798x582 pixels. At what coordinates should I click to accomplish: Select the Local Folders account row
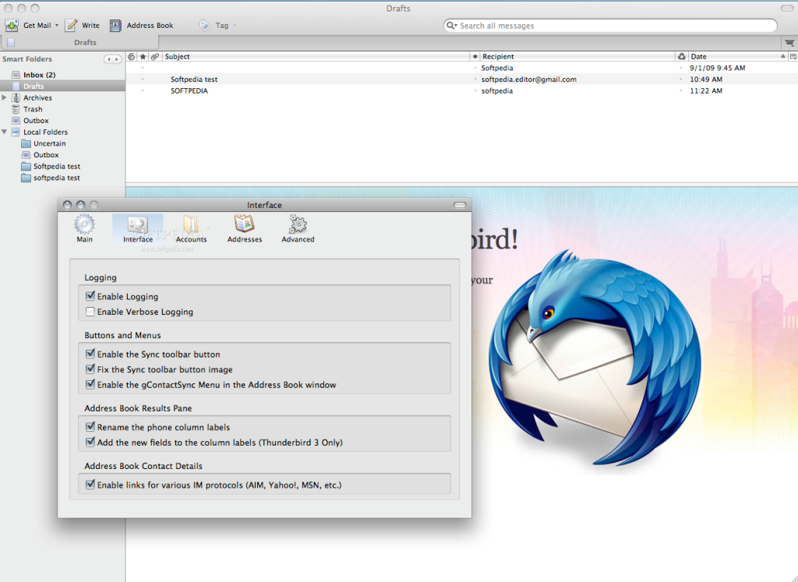pos(45,132)
